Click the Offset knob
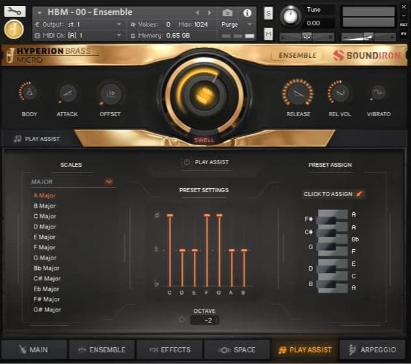The width and height of the screenshot is (411, 364). click(110, 94)
